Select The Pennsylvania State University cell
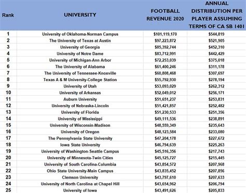The height and width of the screenshot is (193, 246). 80,138
